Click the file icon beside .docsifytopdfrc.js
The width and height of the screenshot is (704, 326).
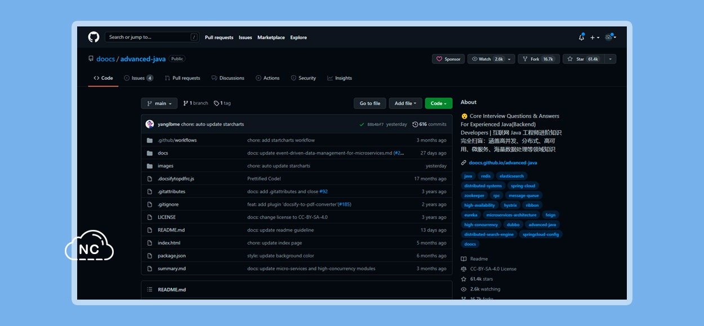[150, 179]
